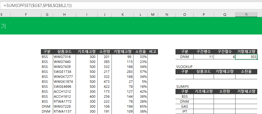Select BSS row label in SUMIFS table

coord(185,96)
